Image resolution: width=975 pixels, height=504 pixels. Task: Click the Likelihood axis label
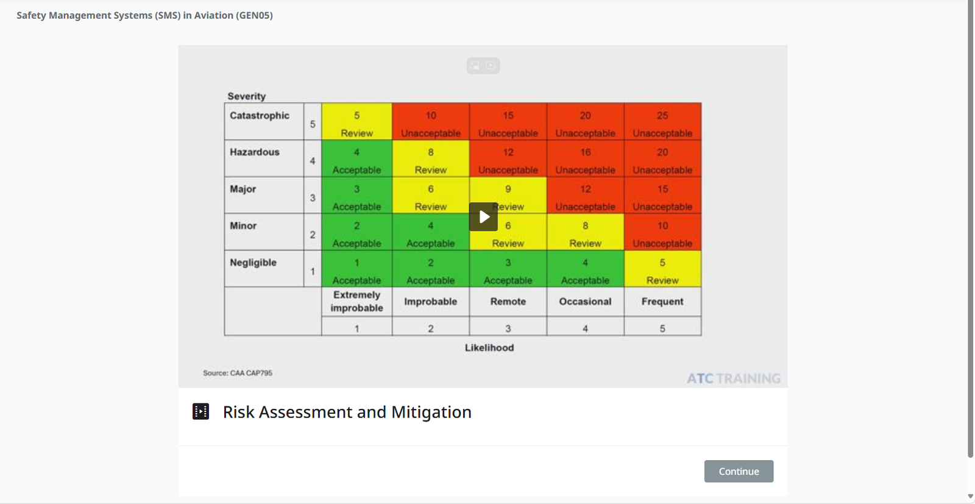click(489, 348)
